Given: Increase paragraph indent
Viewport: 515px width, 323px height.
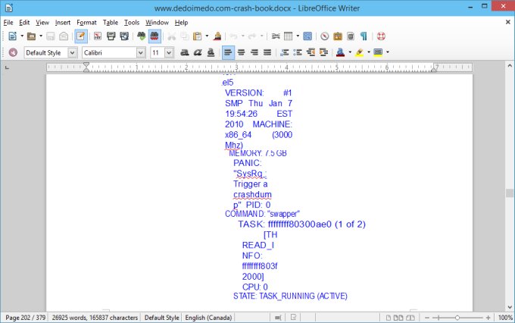Looking at the screenshot, I should tap(323, 52).
